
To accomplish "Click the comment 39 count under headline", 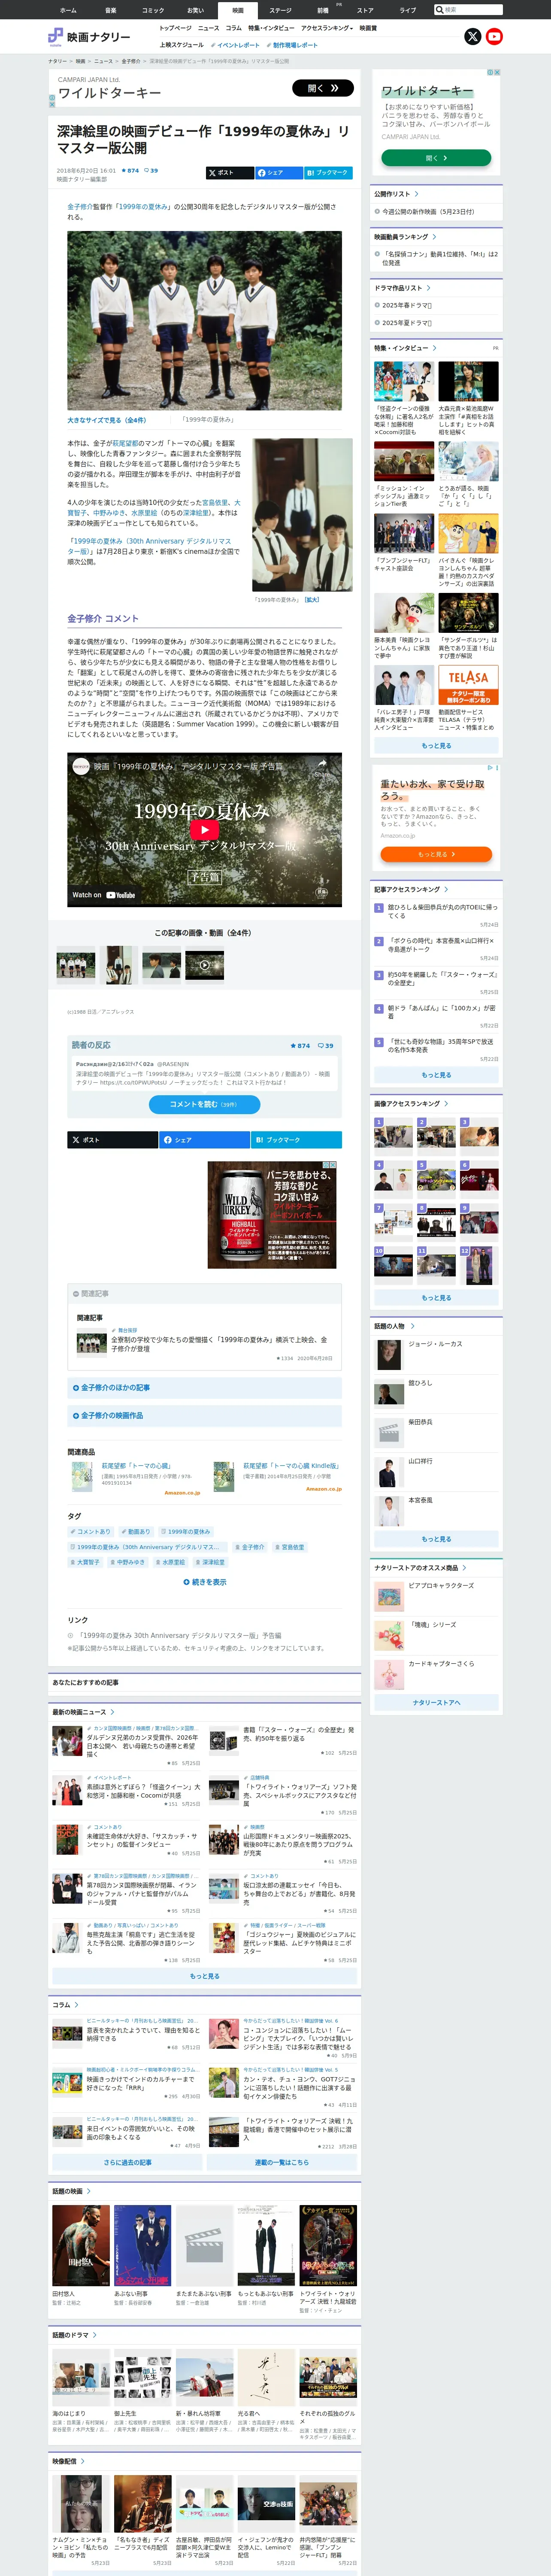I will 151,171.
